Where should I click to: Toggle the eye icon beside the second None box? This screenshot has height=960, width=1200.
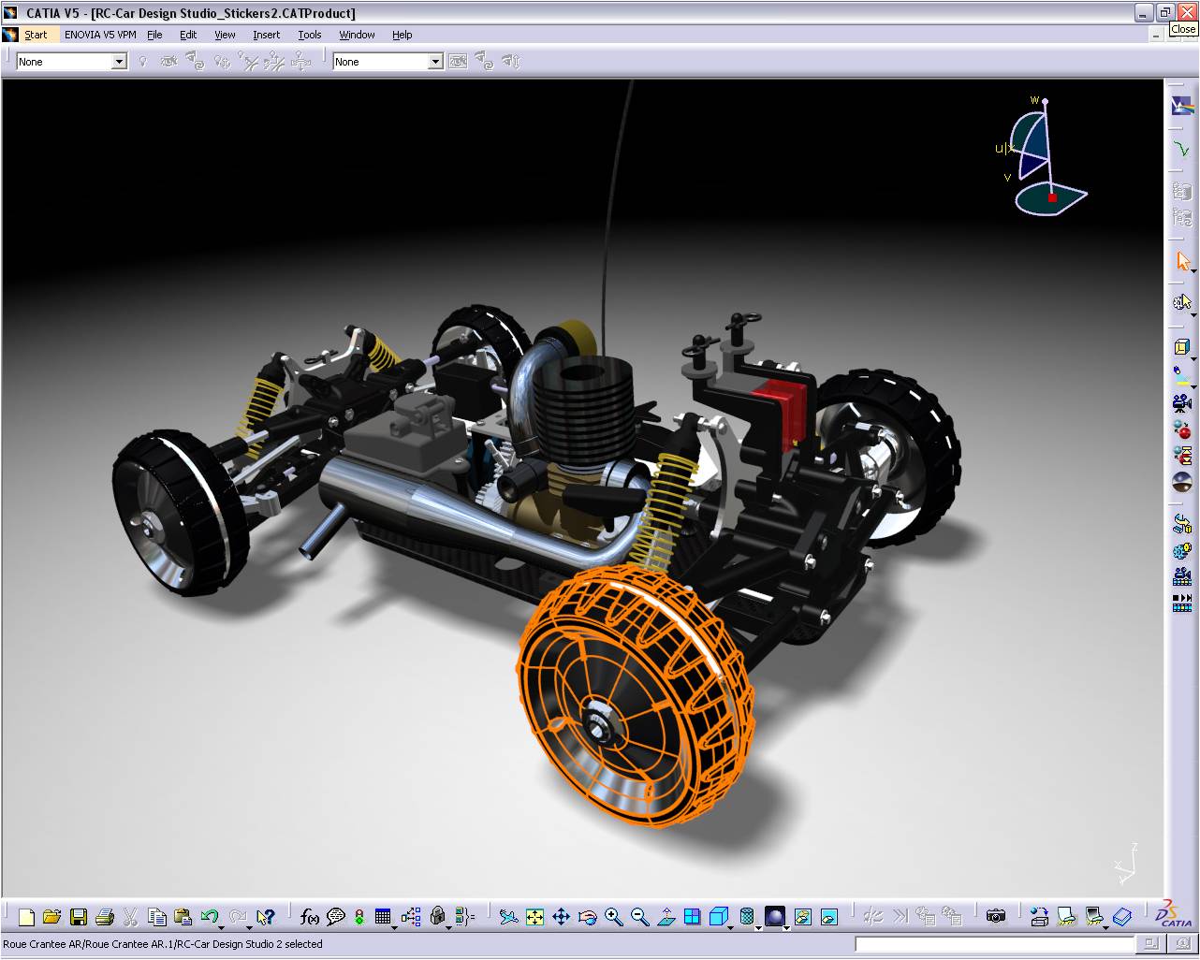click(x=458, y=62)
